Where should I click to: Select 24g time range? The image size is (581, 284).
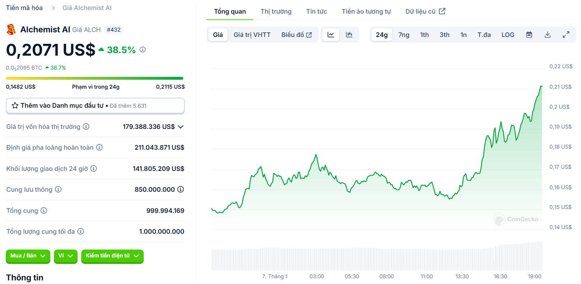(382, 35)
